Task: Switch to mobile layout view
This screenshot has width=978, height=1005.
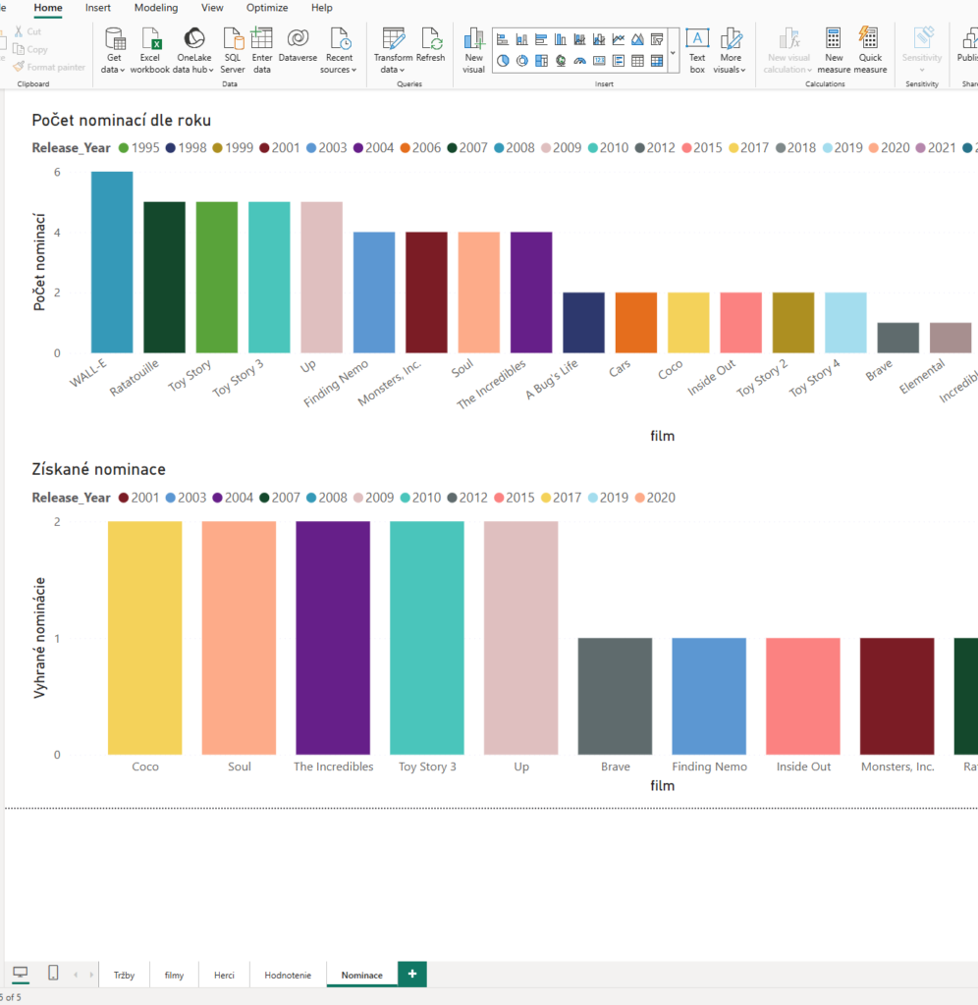Action: [x=53, y=974]
